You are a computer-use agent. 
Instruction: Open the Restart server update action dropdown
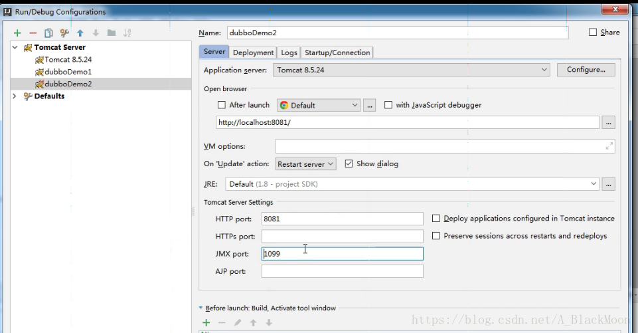point(305,164)
